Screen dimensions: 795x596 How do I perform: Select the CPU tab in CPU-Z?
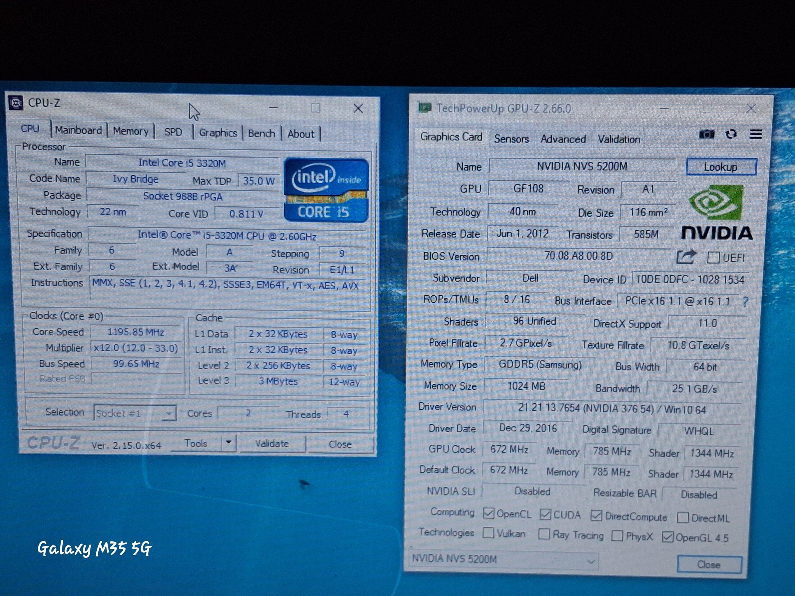coord(30,129)
